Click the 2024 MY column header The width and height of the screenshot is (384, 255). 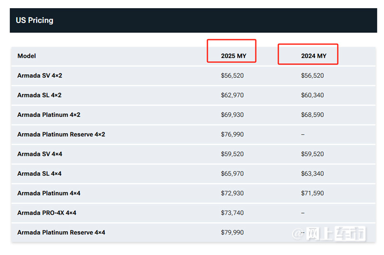(x=314, y=56)
